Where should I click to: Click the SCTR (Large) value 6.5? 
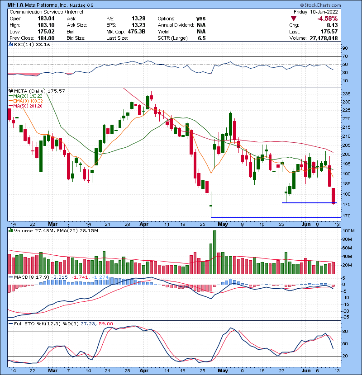(x=202, y=38)
